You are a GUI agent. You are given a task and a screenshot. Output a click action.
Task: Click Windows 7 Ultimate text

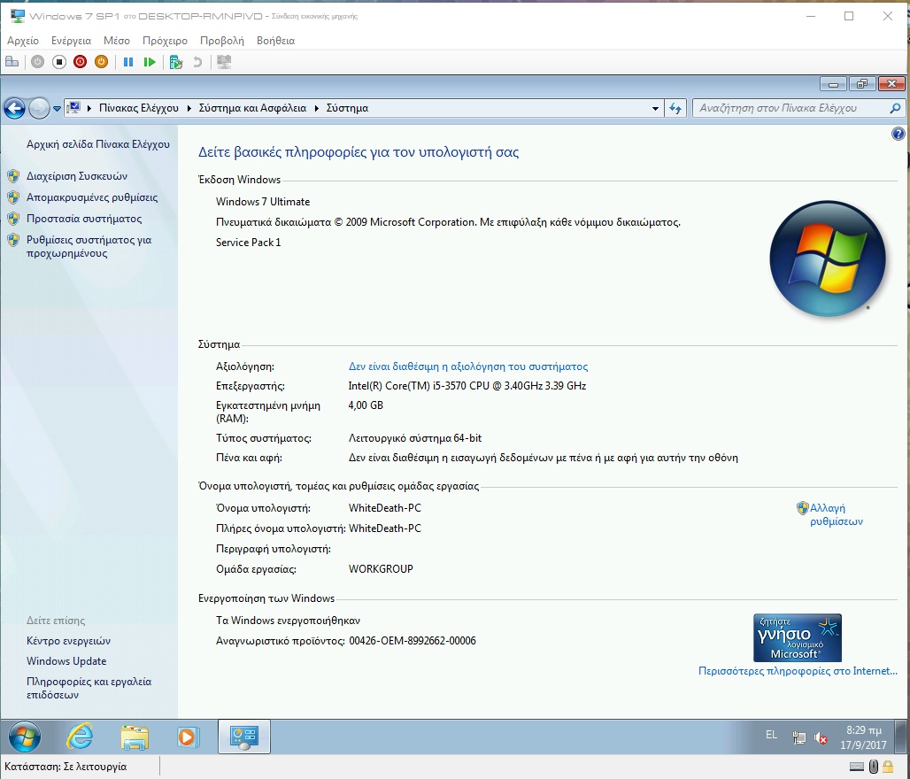point(263,202)
